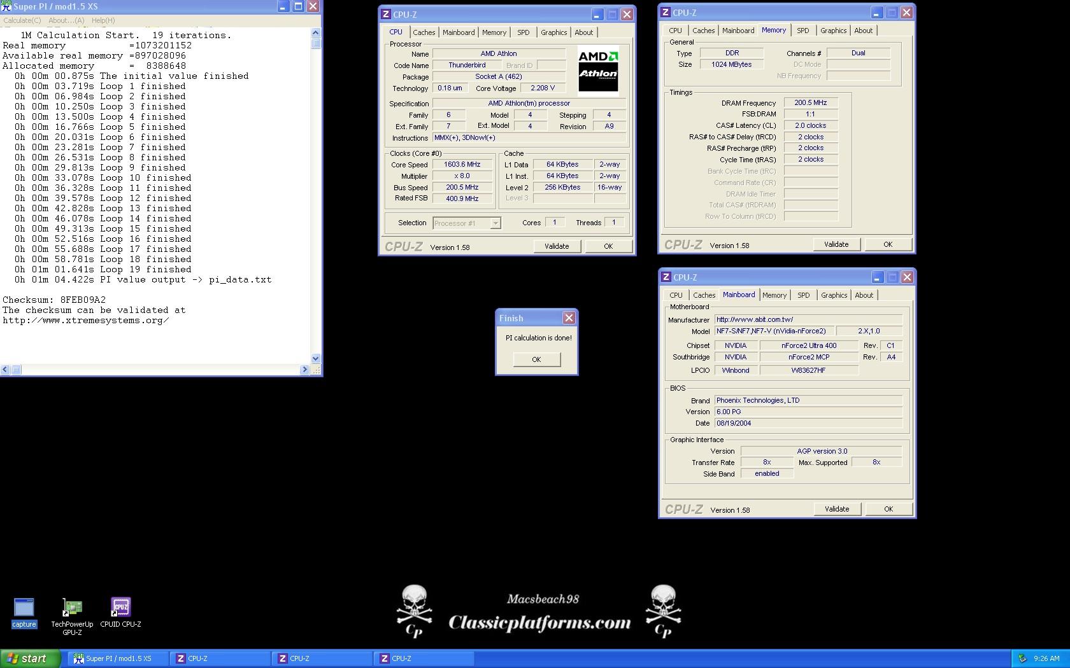The image size is (1070, 668).
Task: Activate the third CPU-Z taskbar button
Action: click(424, 658)
